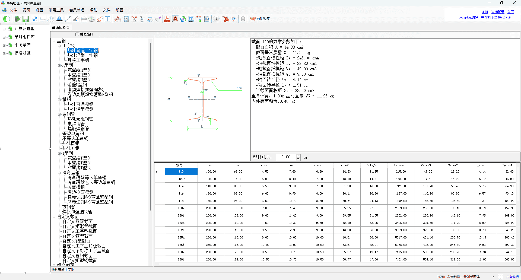Click the clipboard icon in toolbar
The image size is (521, 280).
pos(243,19)
